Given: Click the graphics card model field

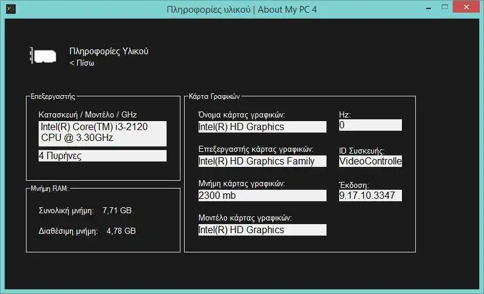Looking at the screenshot, I should pos(263,230).
